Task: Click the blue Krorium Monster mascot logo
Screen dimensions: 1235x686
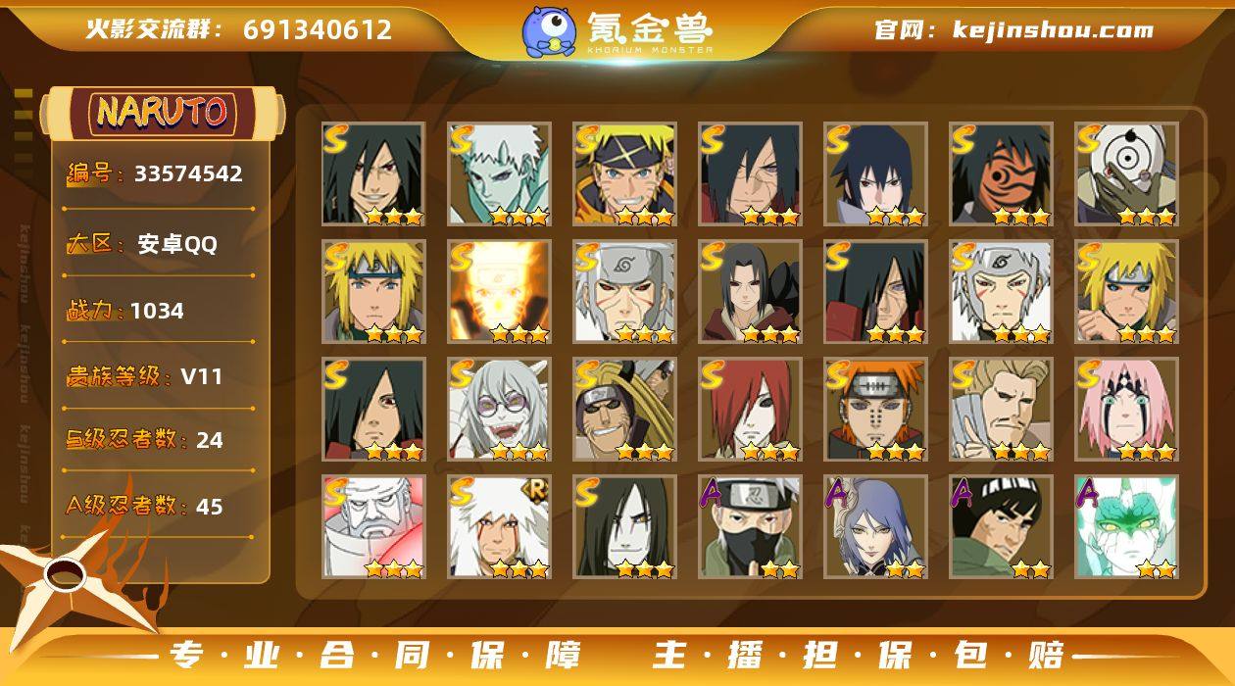Action: [549, 30]
